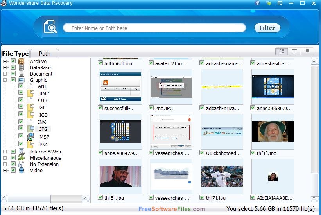The image size is (321, 215).
Task: Collapse the Graphic tree node
Action: (5, 80)
